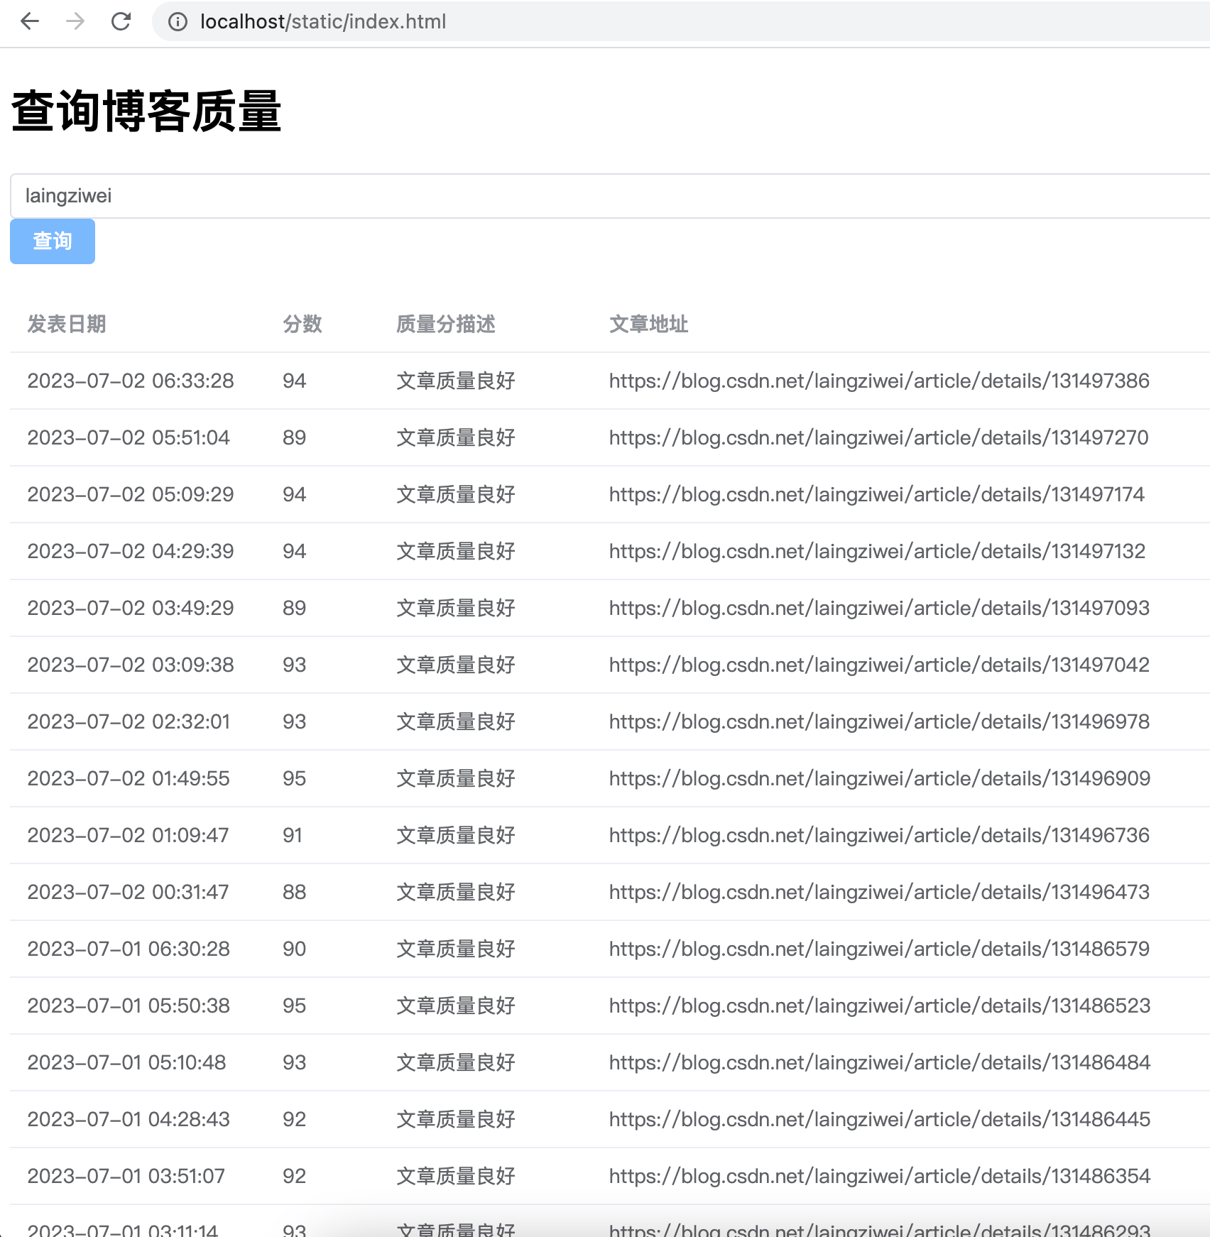This screenshot has height=1237, width=1210.
Task: Click the 质量分描述 column header
Action: pos(446,325)
